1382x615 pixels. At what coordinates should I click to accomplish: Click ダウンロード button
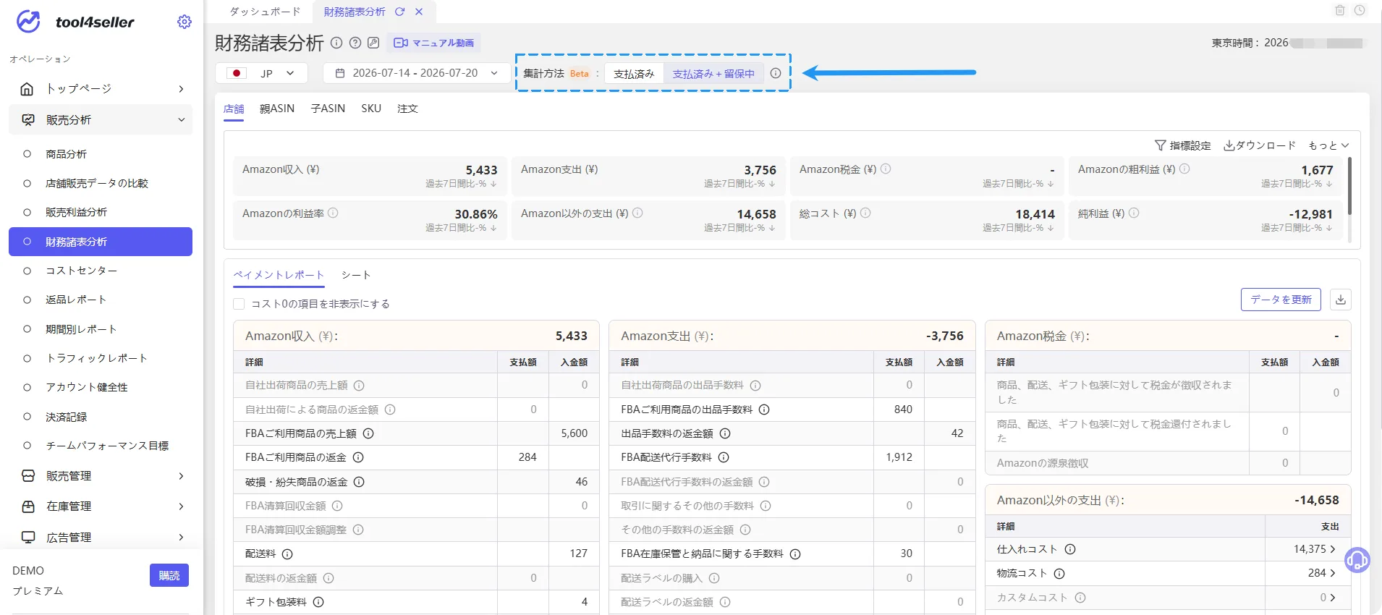pyautogui.click(x=1260, y=145)
